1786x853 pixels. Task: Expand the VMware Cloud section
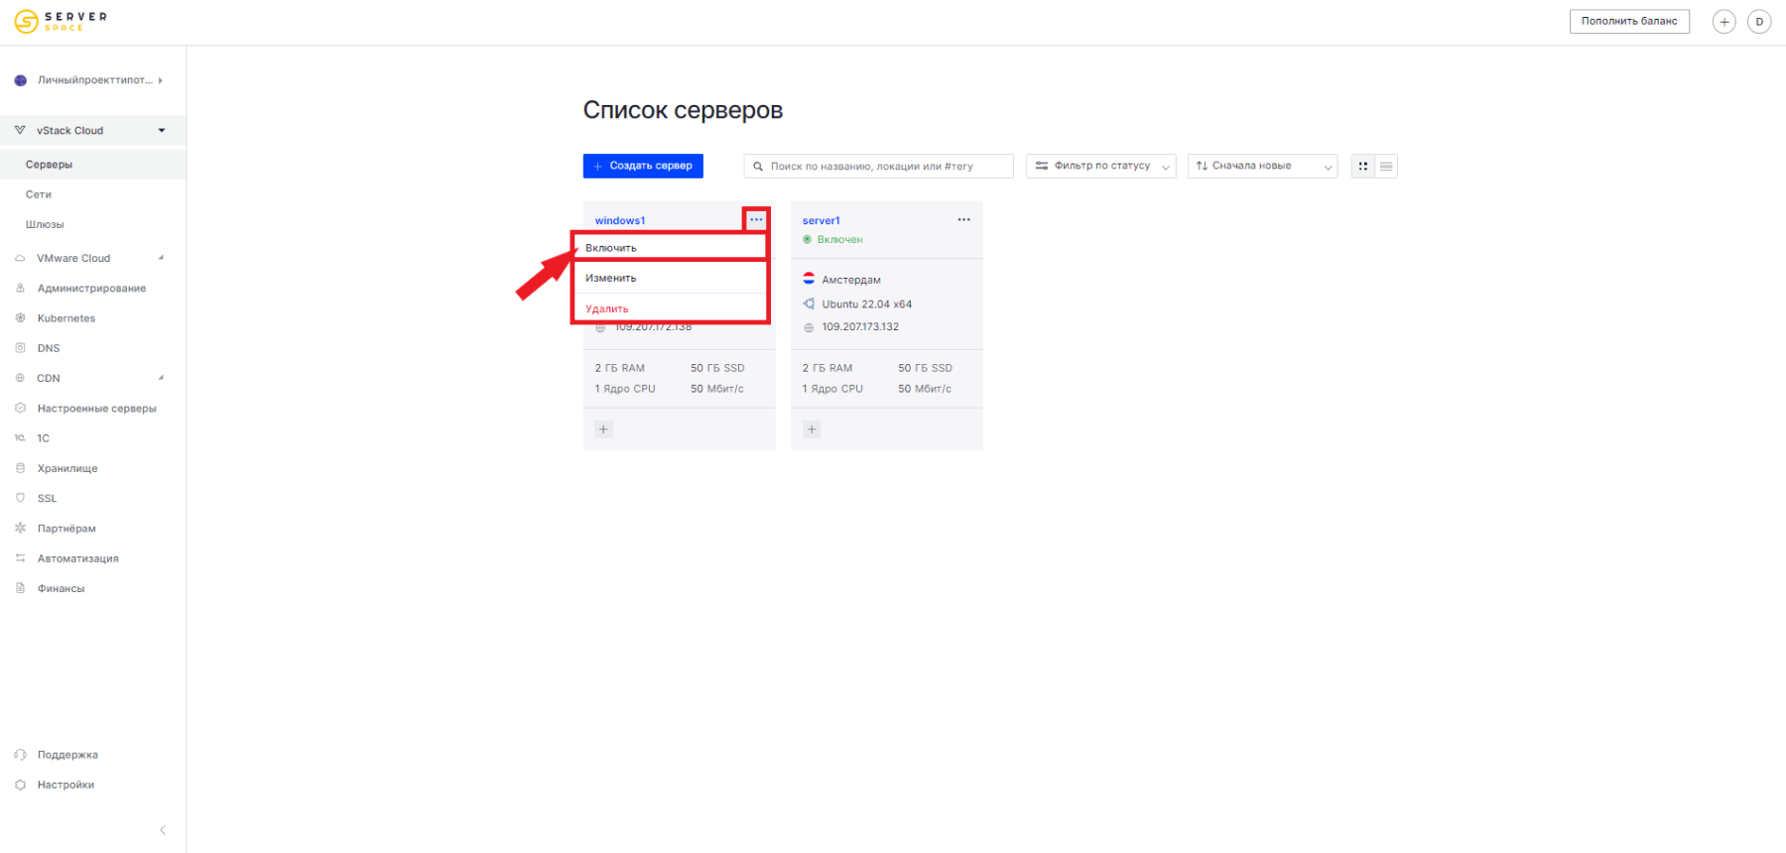[x=161, y=258]
